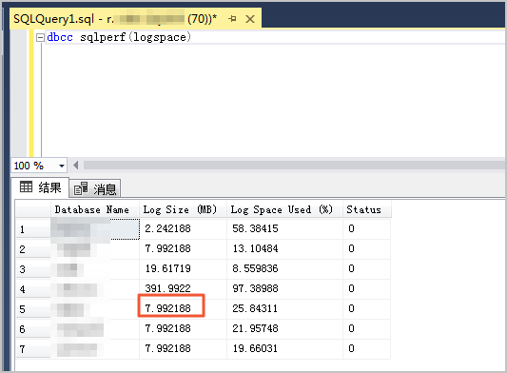
Task: Click the messages icon on 消息 tab
Action: pos(81,188)
